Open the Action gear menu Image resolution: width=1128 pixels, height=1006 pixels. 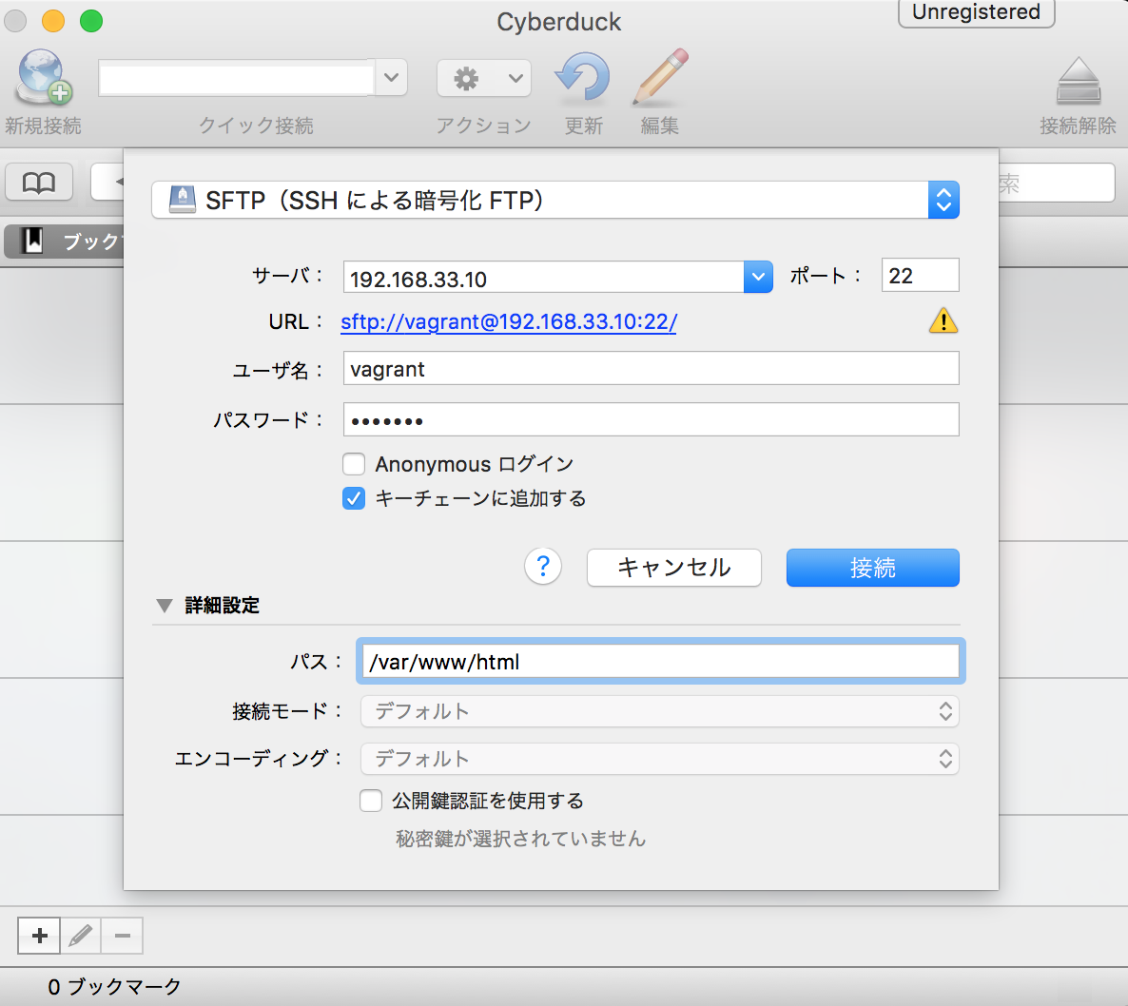(x=483, y=78)
